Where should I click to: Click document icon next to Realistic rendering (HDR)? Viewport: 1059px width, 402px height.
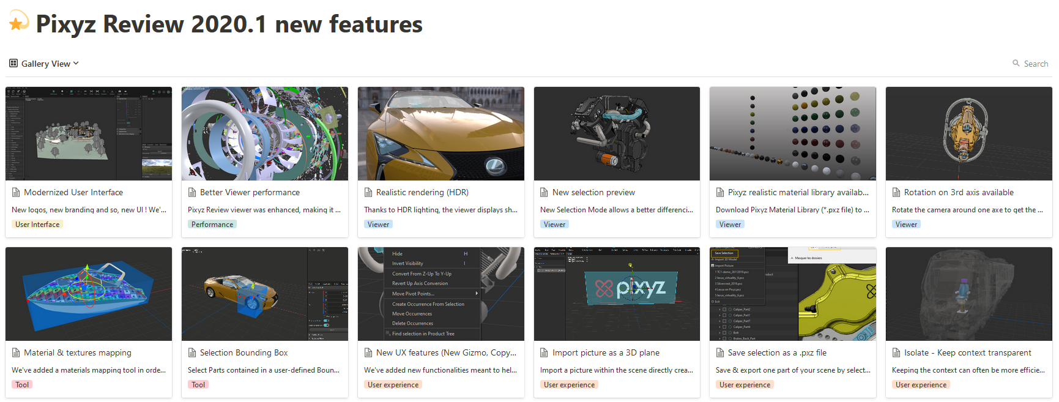tap(368, 192)
